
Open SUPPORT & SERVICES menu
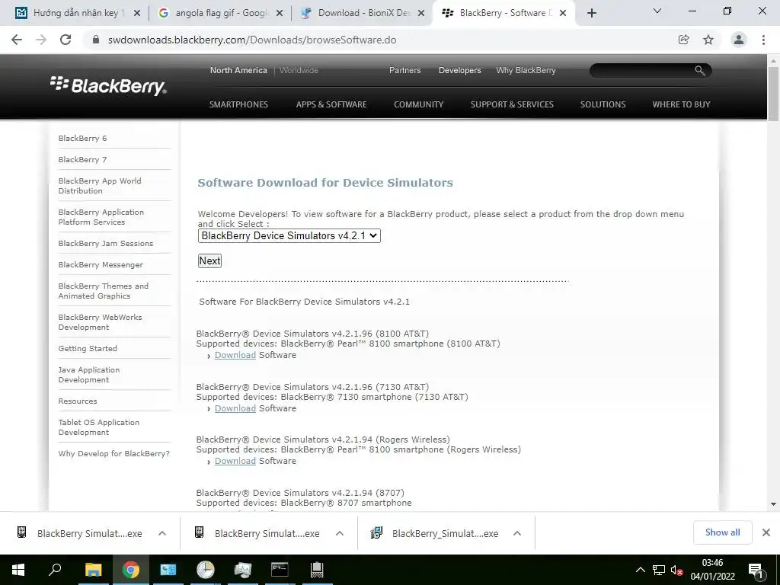[x=512, y=104]
